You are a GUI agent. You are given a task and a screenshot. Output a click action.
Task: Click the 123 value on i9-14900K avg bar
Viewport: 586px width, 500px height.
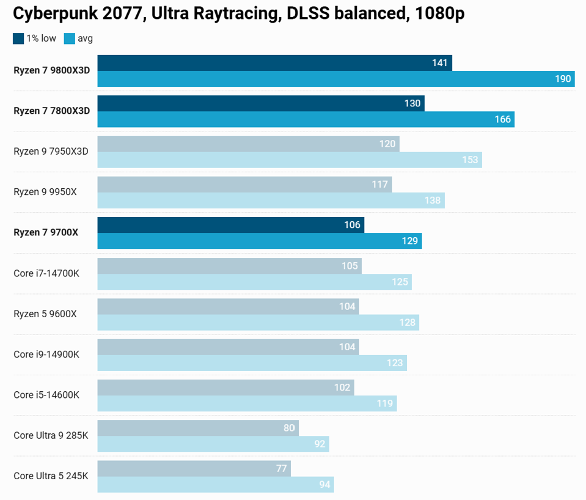(395, 362)
